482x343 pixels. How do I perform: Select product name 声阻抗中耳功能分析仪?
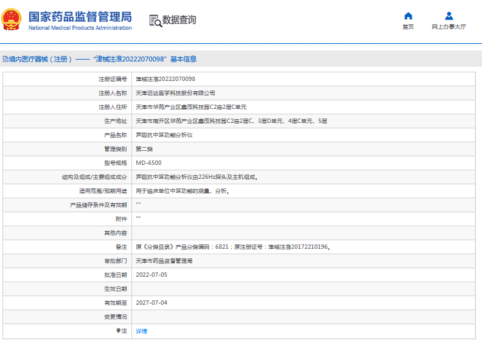tap(164, 135)
